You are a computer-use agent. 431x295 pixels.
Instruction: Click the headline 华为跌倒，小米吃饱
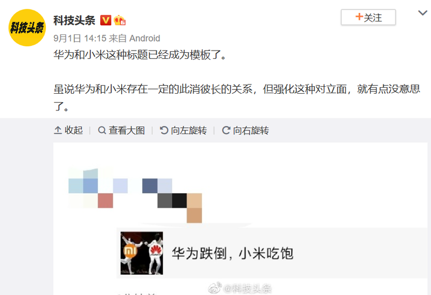(x=233, y=253)
